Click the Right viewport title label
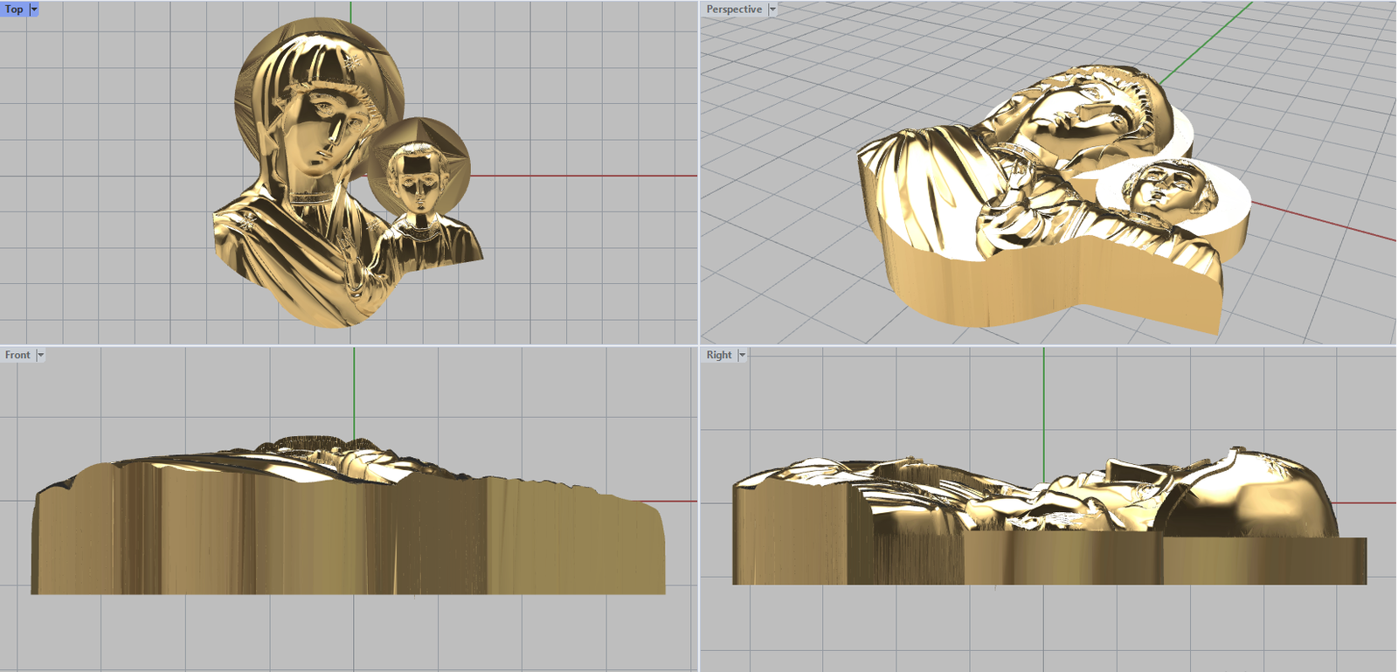The width and height of the screenshot is (1398, 672). 719,355
